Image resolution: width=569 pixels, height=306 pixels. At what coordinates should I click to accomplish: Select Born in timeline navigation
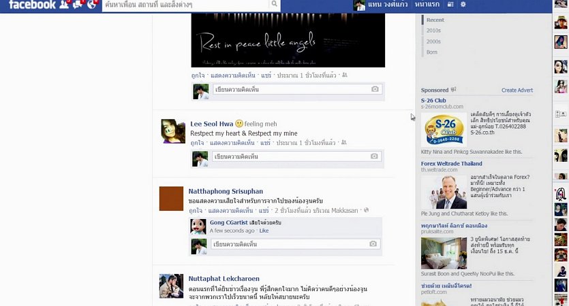pos(431,52)
